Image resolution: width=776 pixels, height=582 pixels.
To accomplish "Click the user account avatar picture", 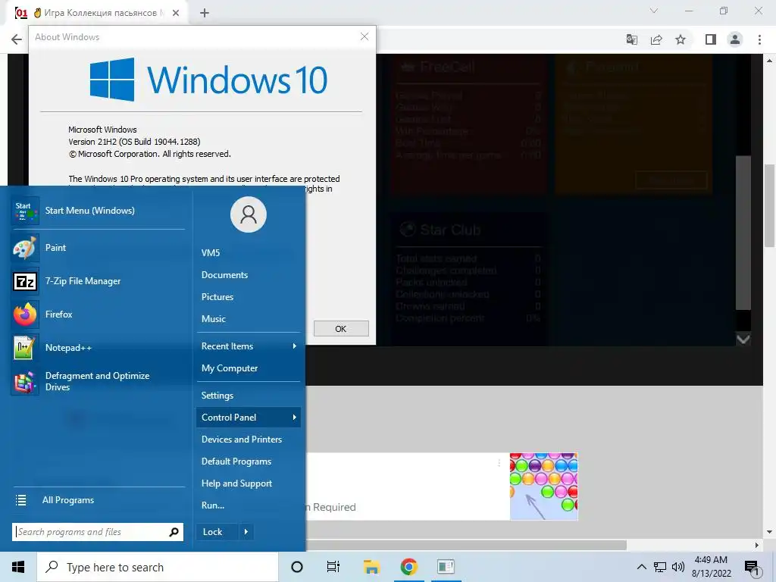I will point(249,214).
